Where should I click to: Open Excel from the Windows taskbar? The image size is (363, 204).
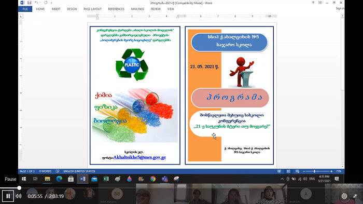(106, 179)
